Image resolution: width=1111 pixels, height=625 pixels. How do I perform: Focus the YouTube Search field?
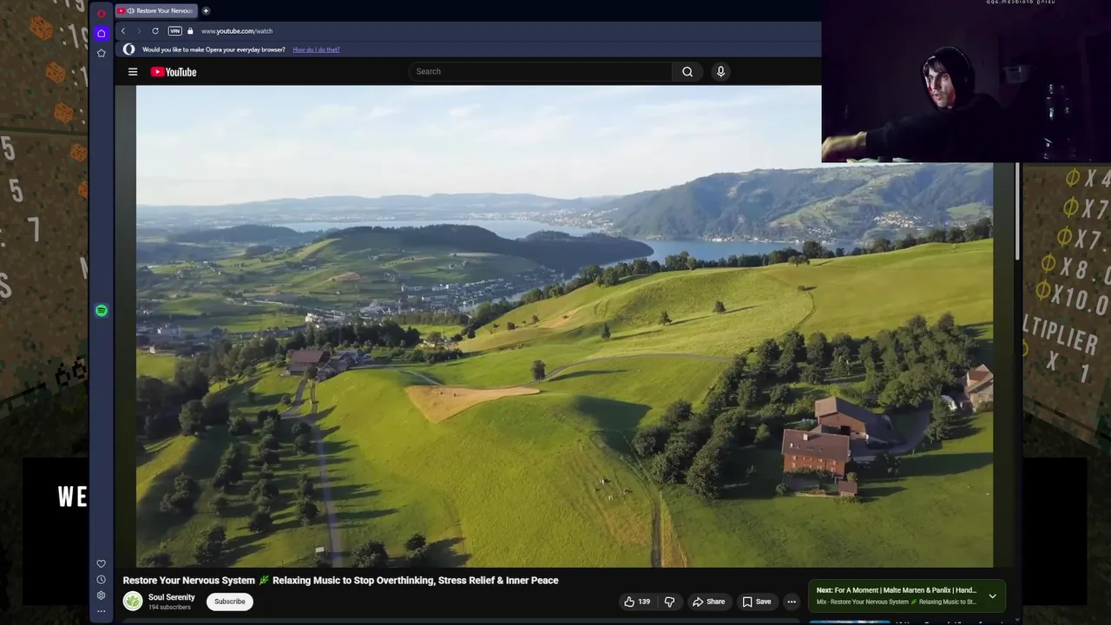coord(540,71)
